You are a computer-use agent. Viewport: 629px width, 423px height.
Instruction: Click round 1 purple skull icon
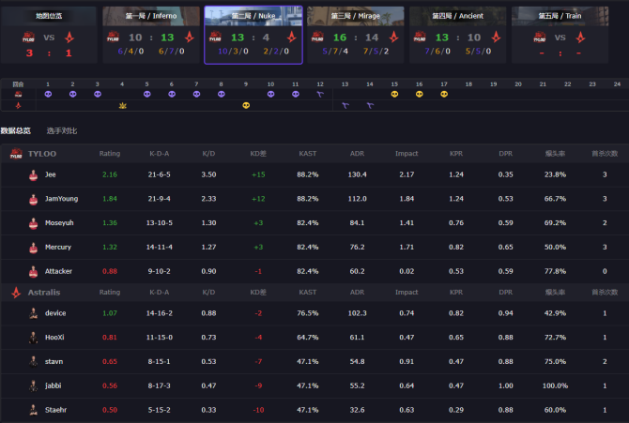tap(48, 94)
